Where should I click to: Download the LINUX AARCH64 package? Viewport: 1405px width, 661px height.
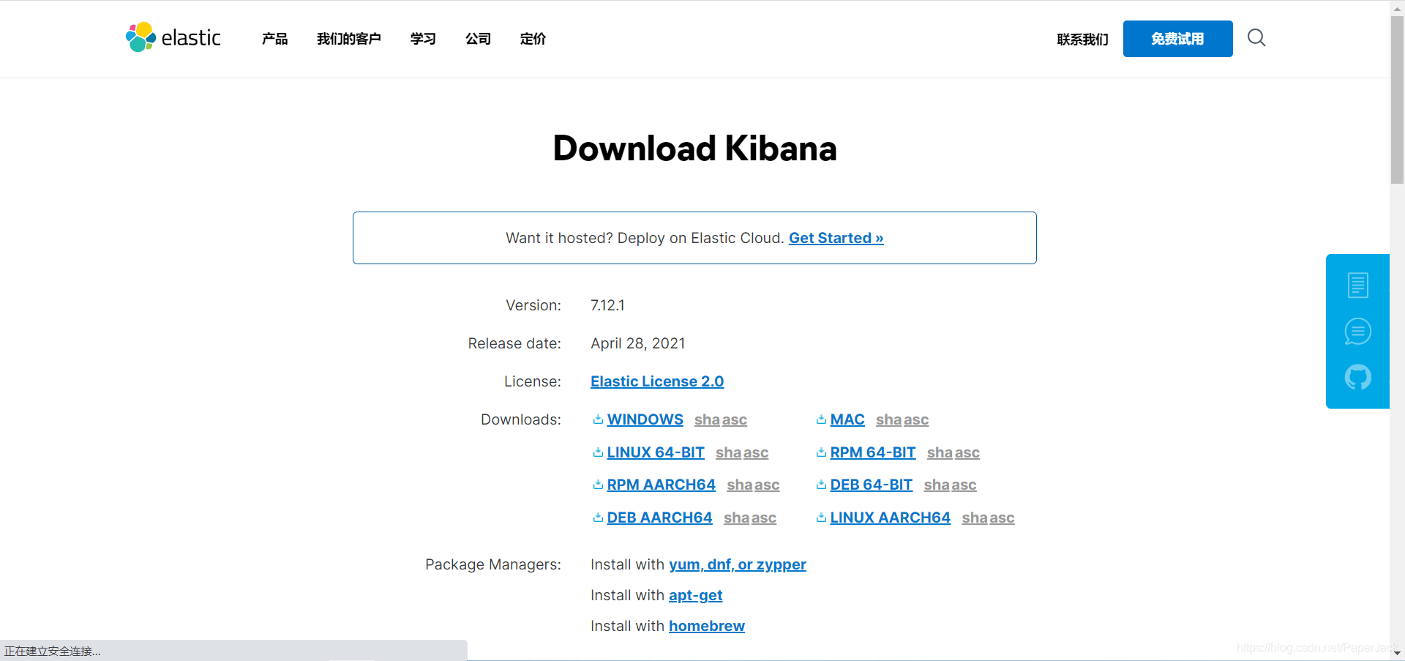[890, 518]
